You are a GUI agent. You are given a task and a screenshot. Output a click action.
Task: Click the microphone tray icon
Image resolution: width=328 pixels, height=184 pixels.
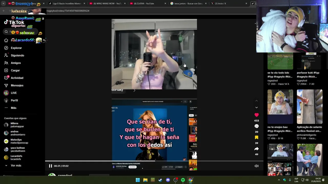point(290,180)
